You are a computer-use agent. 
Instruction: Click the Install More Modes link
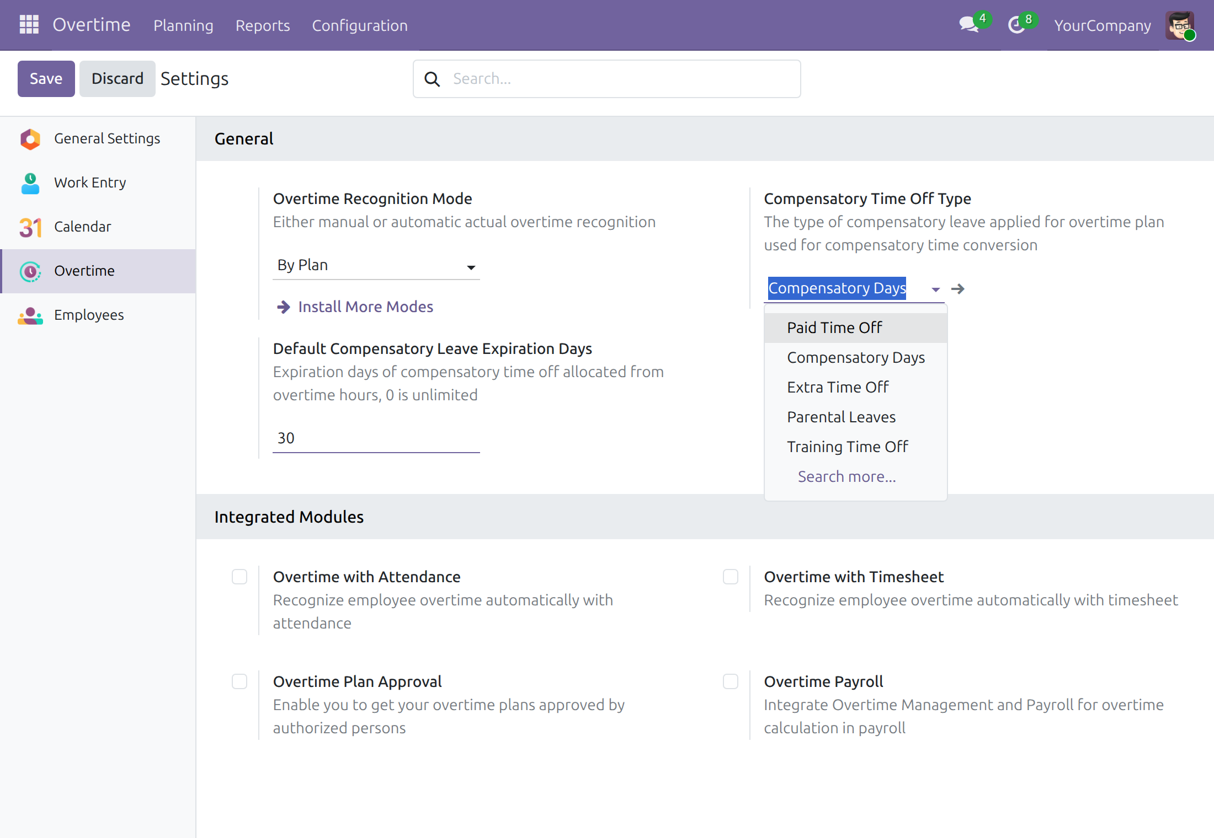point(365,307)
